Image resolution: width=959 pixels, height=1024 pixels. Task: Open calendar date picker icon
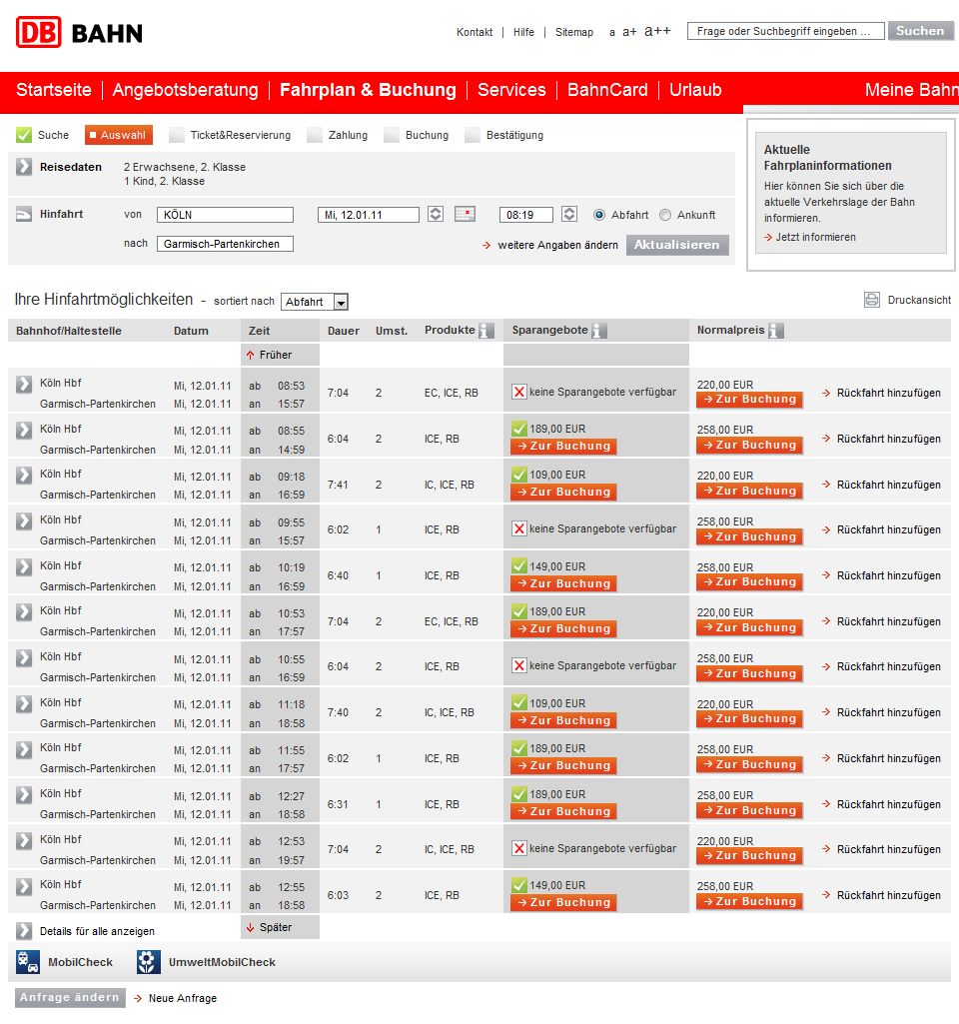coord(465,214)
